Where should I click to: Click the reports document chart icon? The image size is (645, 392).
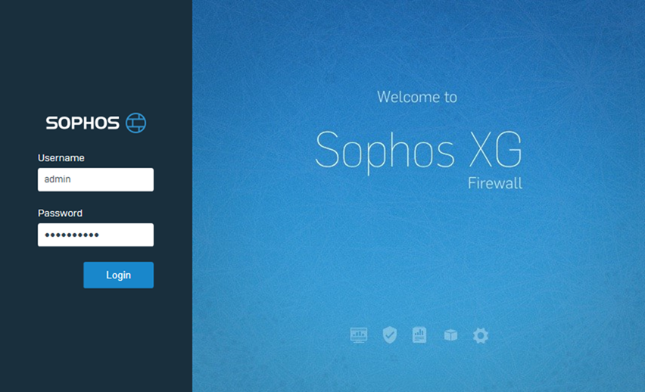[x=419, y=334]
